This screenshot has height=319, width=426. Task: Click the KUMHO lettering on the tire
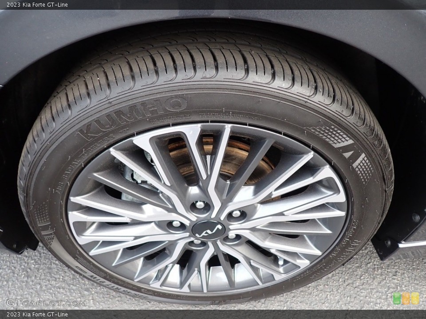point(132,119)
